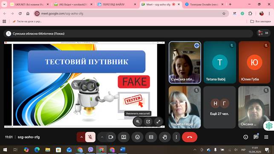Toggle closed captions button
This screenshot has height=154, width=274.
pos(151,137)
